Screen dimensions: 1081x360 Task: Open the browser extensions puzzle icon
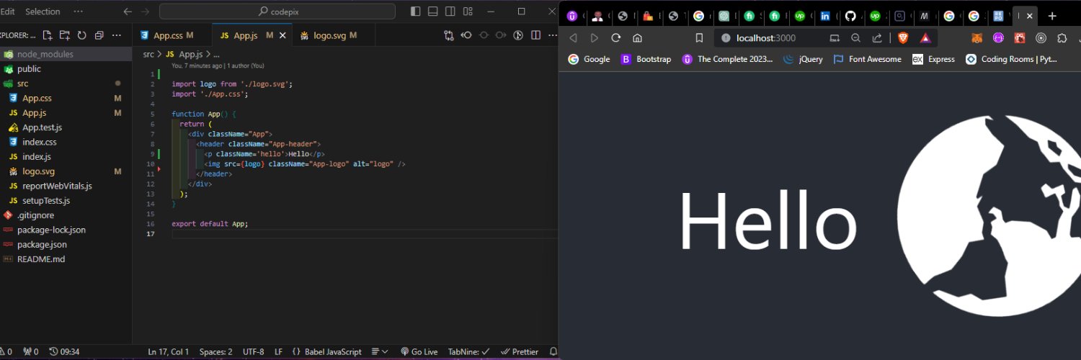[1062, 38]
